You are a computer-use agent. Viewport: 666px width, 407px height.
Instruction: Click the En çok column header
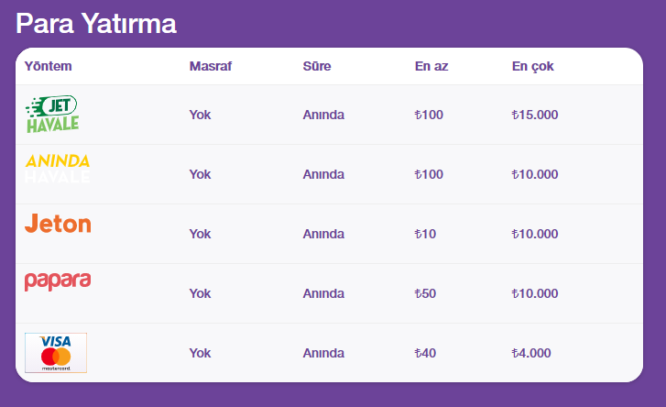tap(532, 67)
